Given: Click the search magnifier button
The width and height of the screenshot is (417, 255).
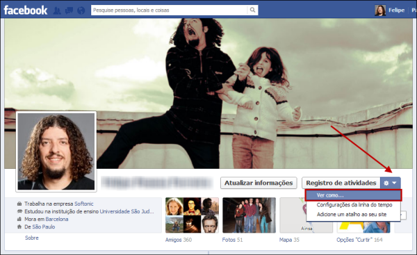Looking at the screenshot, I should point(252,10).
